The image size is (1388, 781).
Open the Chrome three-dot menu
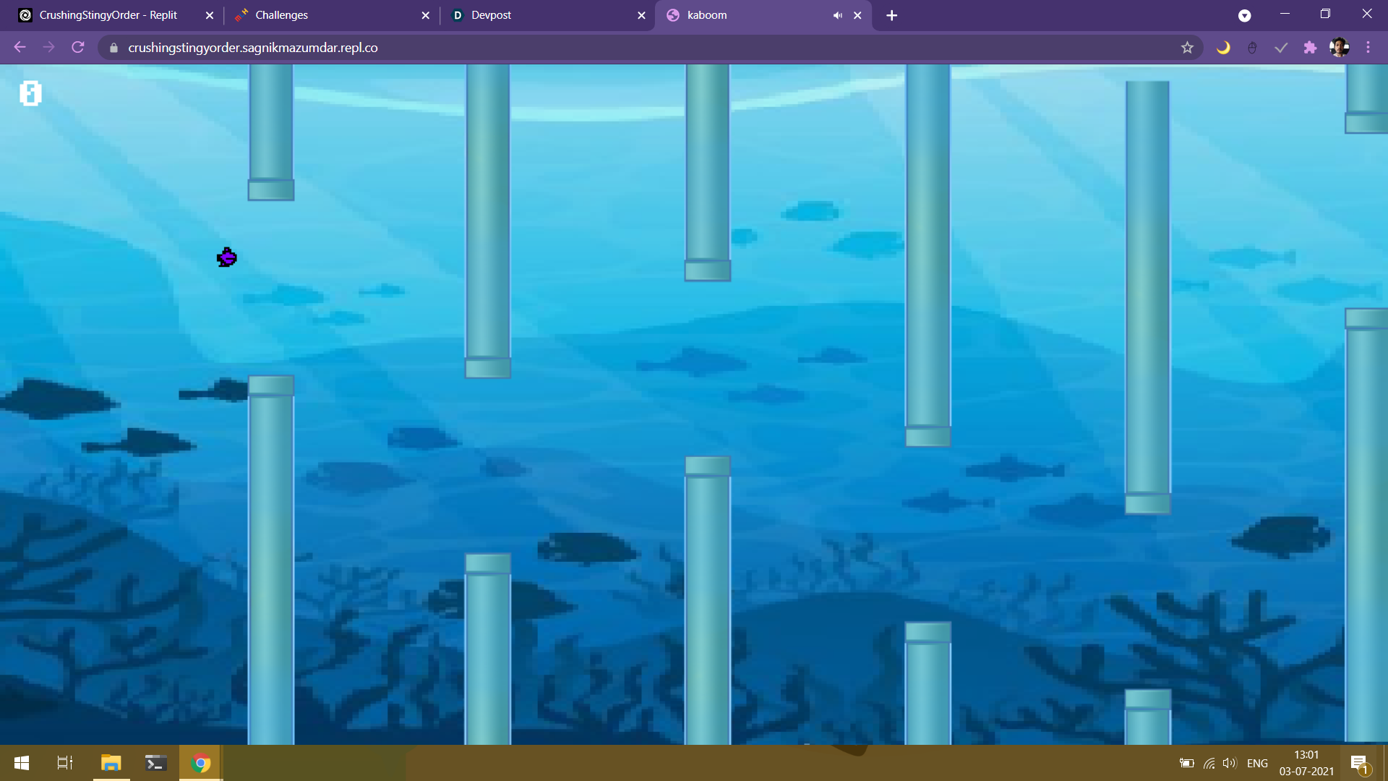(x=1368, y=48)
